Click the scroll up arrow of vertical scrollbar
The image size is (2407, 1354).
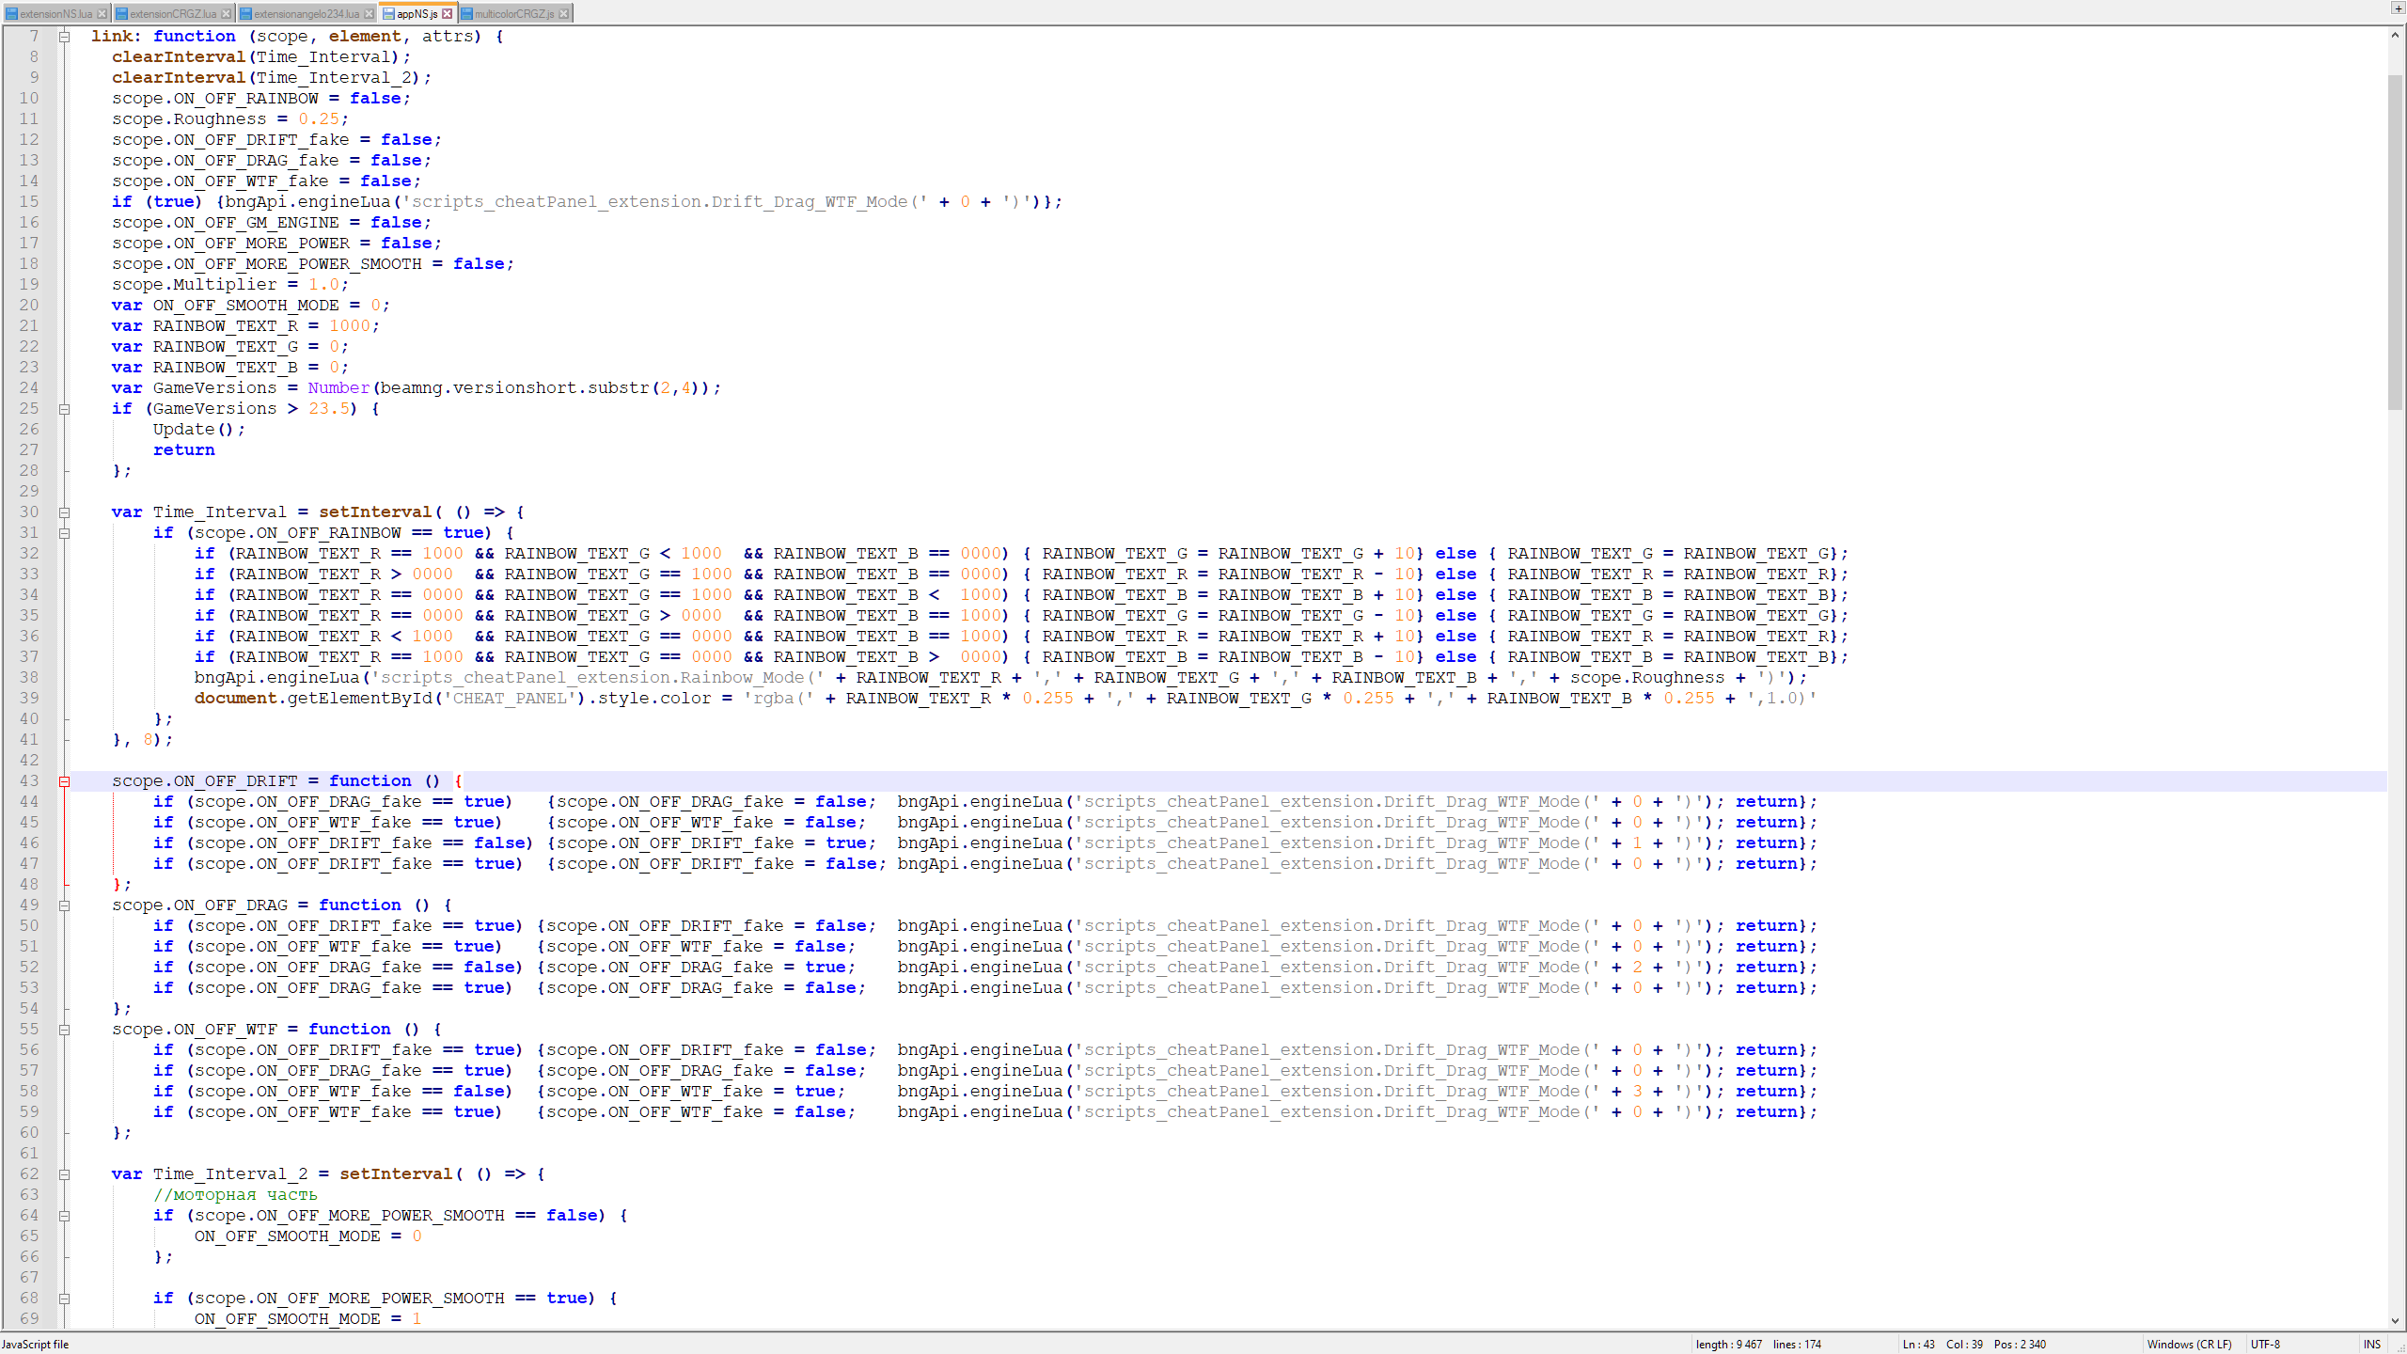pyautogui.click(x=2395, y=35)
